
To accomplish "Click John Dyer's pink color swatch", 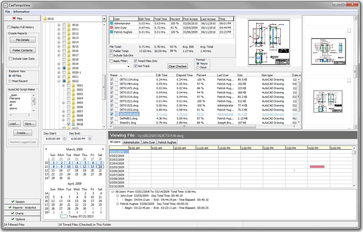I will [111, 27].
